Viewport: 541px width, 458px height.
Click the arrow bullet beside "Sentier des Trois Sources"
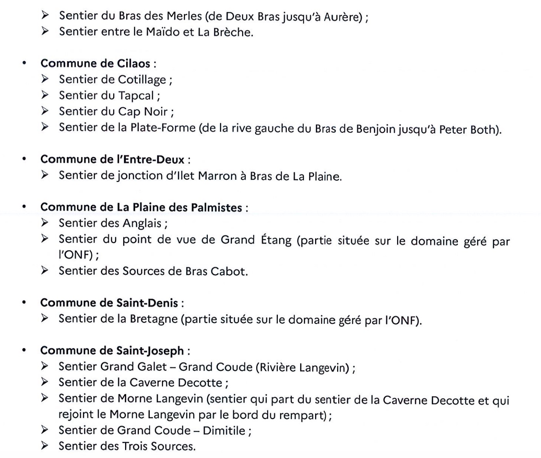[x=45, y=446]
